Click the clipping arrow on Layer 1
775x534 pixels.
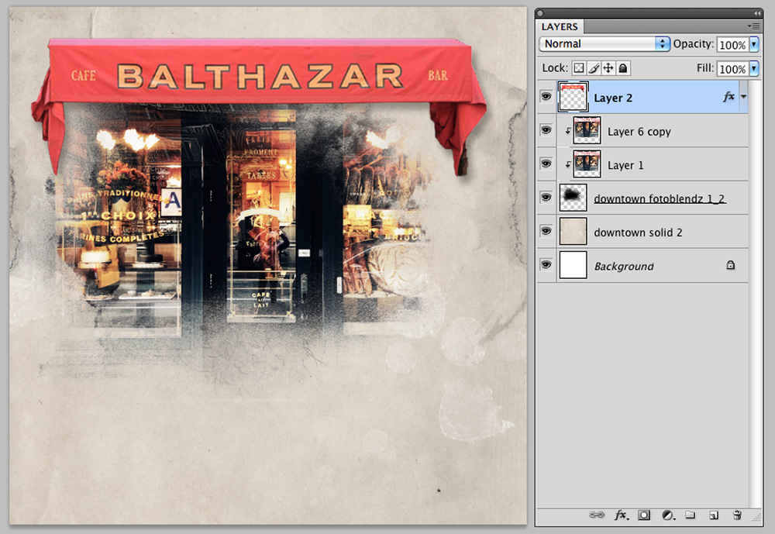click(x=567, y=164)
